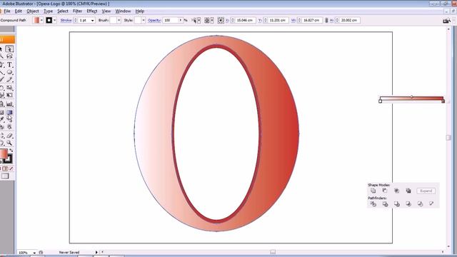Click the red gradient stop on gradient slider
The height and width of the screenshot is (257, 457).
[443, 101]
